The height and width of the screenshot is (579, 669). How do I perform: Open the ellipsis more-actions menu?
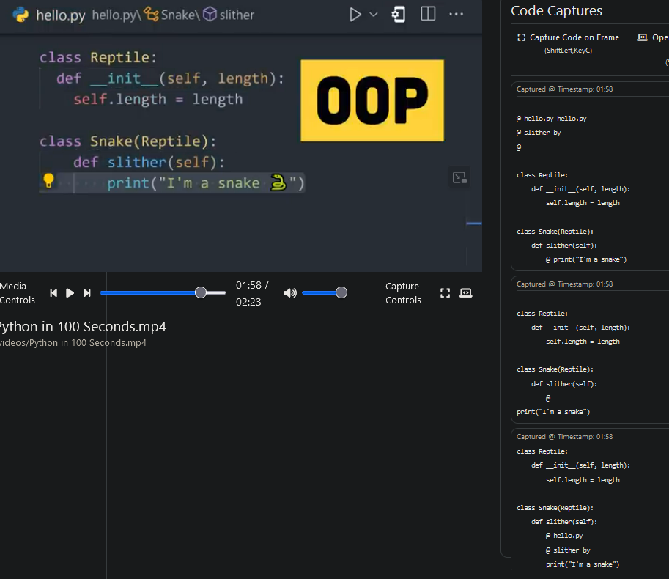457,14
